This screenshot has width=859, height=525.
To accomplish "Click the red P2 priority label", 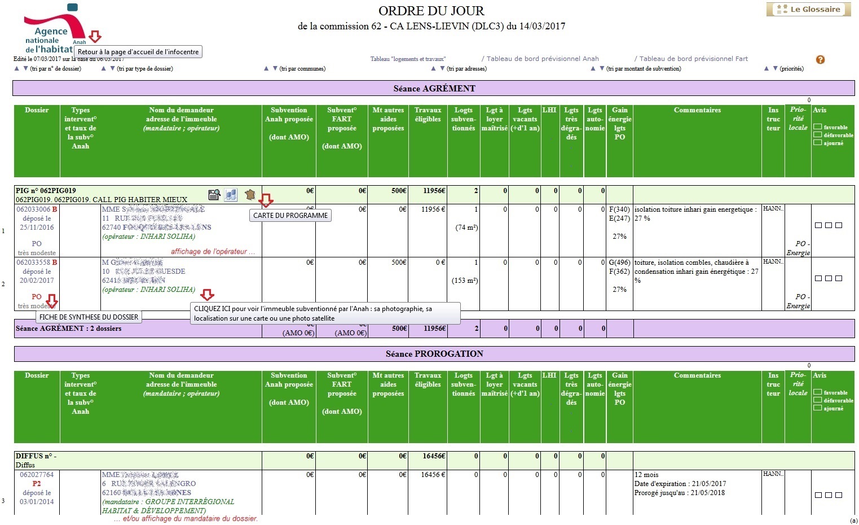I will coord(37,484).
